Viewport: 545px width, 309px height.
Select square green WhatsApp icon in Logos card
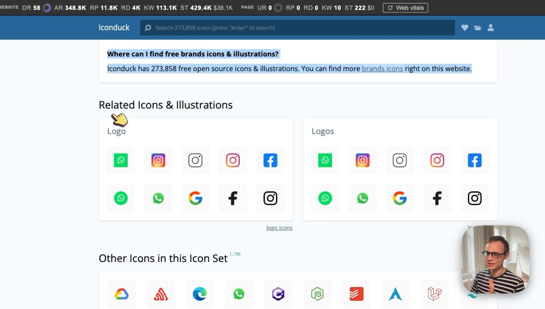point(325,160)
